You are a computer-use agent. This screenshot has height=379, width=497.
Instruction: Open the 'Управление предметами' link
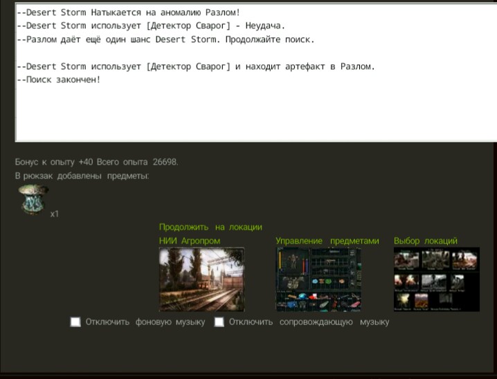pyautogui.click(x=327, y=241)
